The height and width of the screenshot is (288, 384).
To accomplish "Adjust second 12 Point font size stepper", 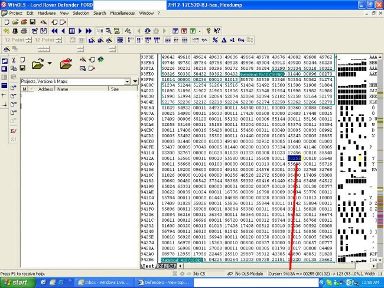I will coord(58,40).
